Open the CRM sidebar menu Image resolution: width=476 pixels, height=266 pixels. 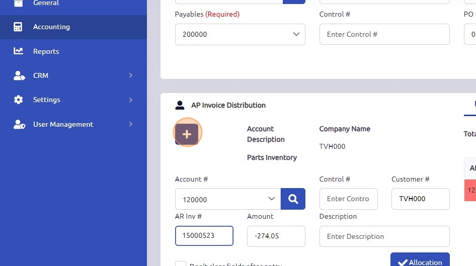(73, 75)
